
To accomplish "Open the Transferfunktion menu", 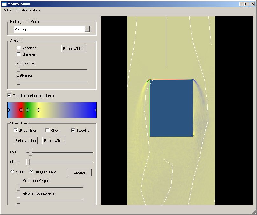I will pyautogui.click(x=27, y=10).
